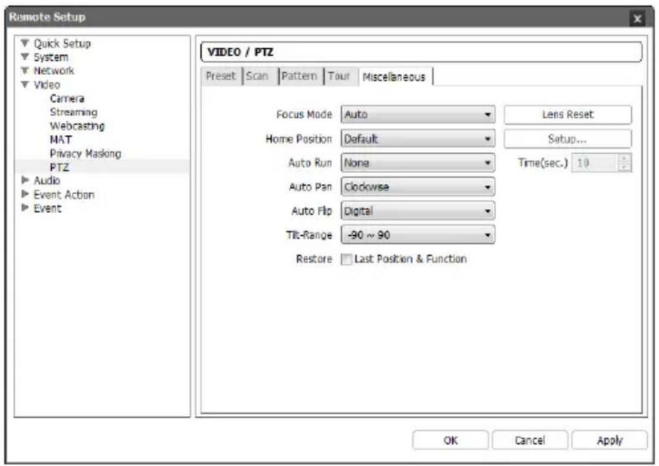Select the Video tree node

click(46, 85)
